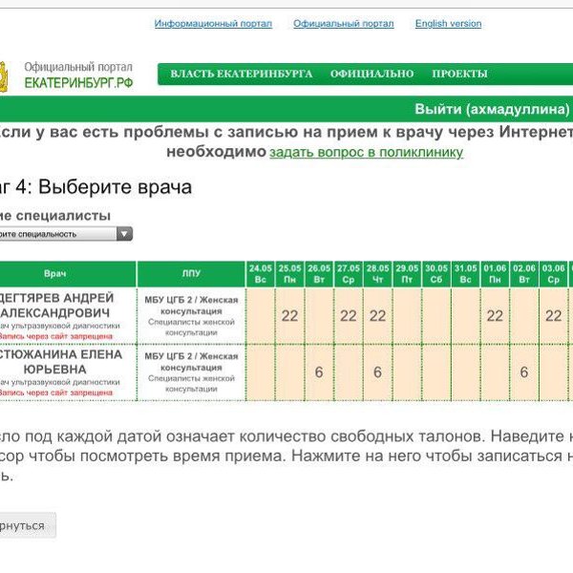Click Запись через сайт запрещена under Дегтярев
The width and height of the screenshot is (573, 573).
point(54,336)
